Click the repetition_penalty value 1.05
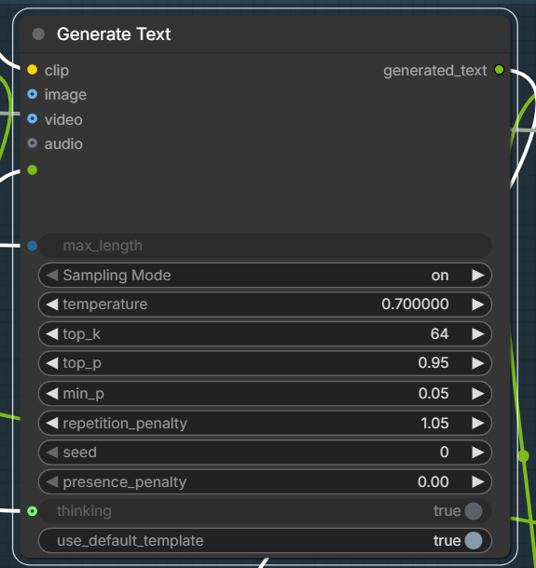Image resolution: width=536 pixels, height=568 pixels. (434, 423)
